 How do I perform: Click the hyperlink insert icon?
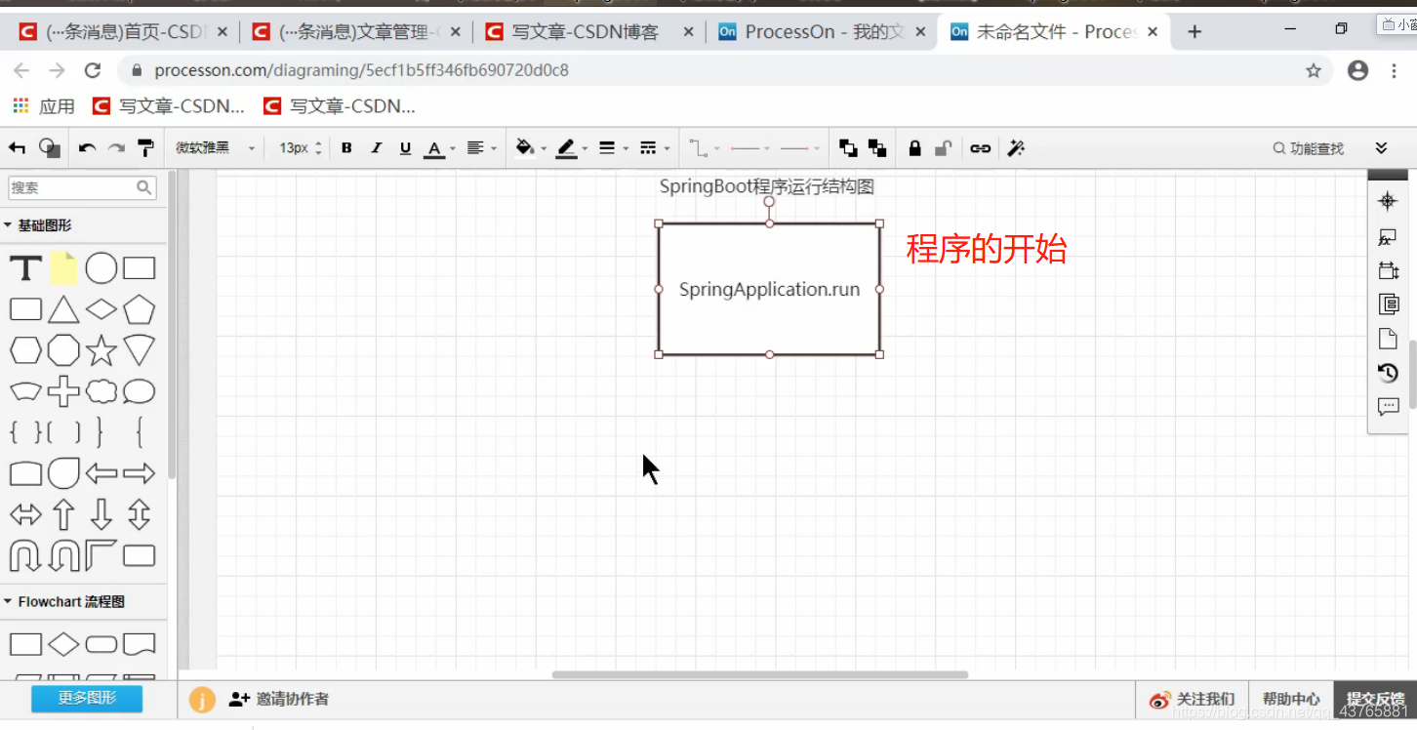(x=980, y=147)
